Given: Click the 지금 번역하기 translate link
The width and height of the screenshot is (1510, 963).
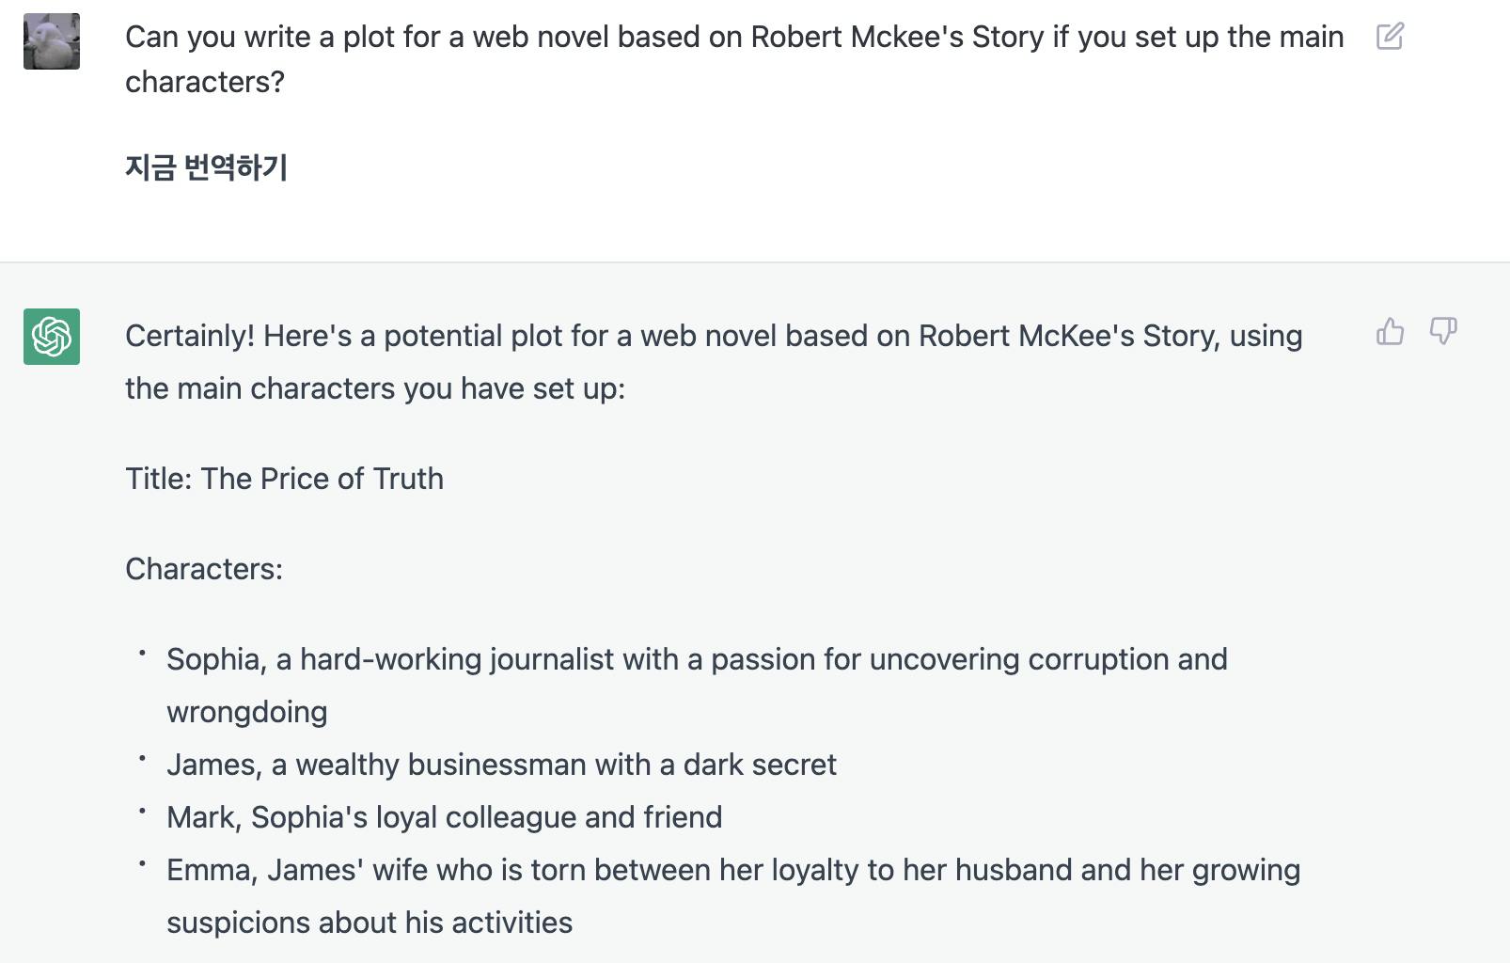Looking at the screenshot, I should 206,167.
